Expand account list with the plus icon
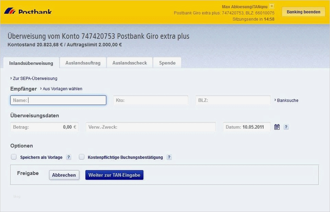Screen dimensions: 330x212 click(x=272, y=6)
